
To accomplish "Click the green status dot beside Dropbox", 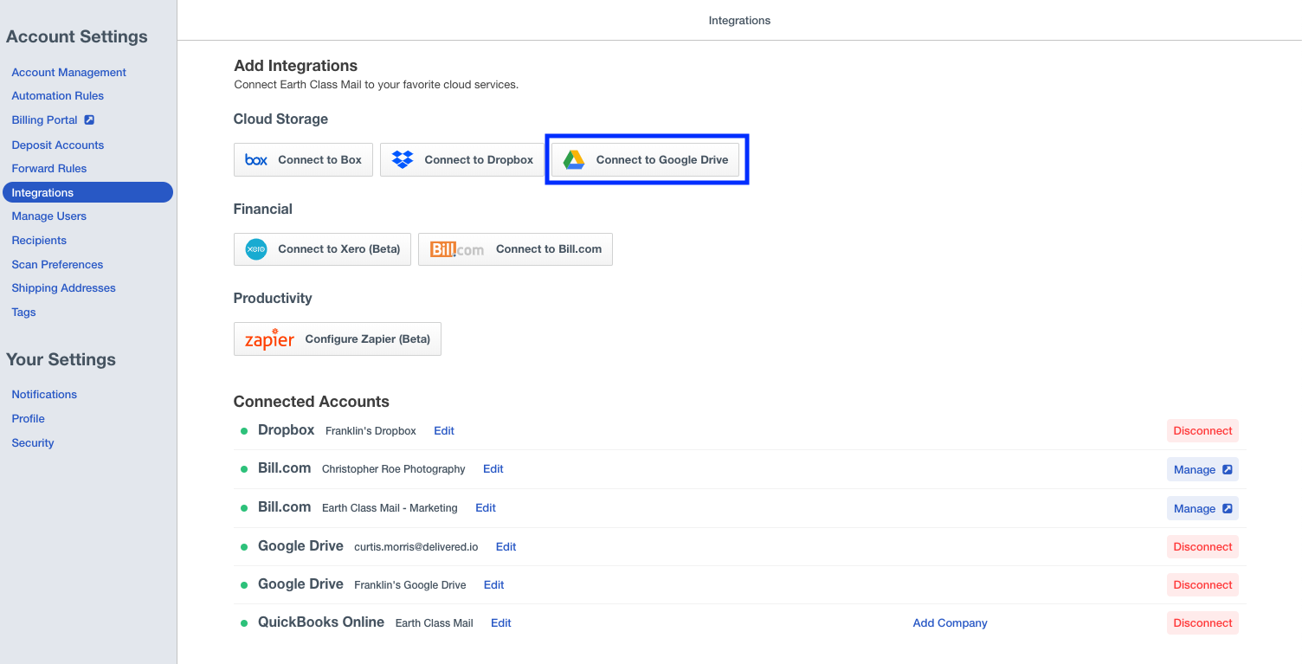I will 244,431.
